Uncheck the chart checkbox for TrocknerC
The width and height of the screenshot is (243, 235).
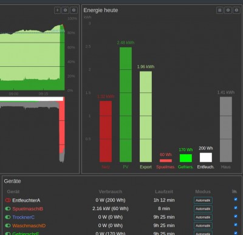click(x=236, y=216)
